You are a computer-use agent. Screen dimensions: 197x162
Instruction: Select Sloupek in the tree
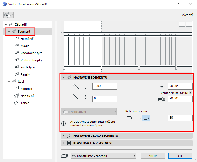click(26, 89)
